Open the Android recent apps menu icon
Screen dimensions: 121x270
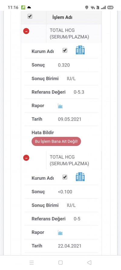(31, 262)
